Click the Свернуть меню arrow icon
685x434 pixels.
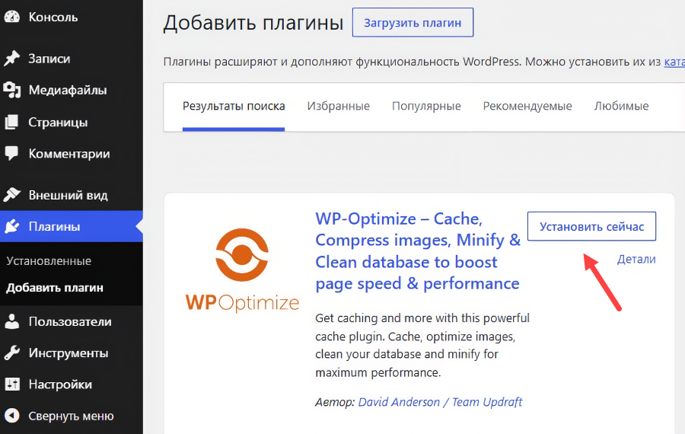coord(11,416)
